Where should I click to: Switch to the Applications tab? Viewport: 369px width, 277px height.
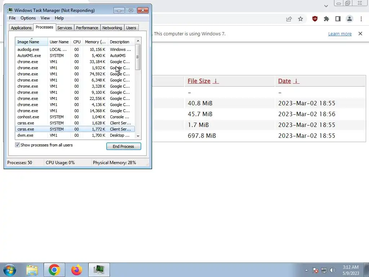[x=21, y=28]
